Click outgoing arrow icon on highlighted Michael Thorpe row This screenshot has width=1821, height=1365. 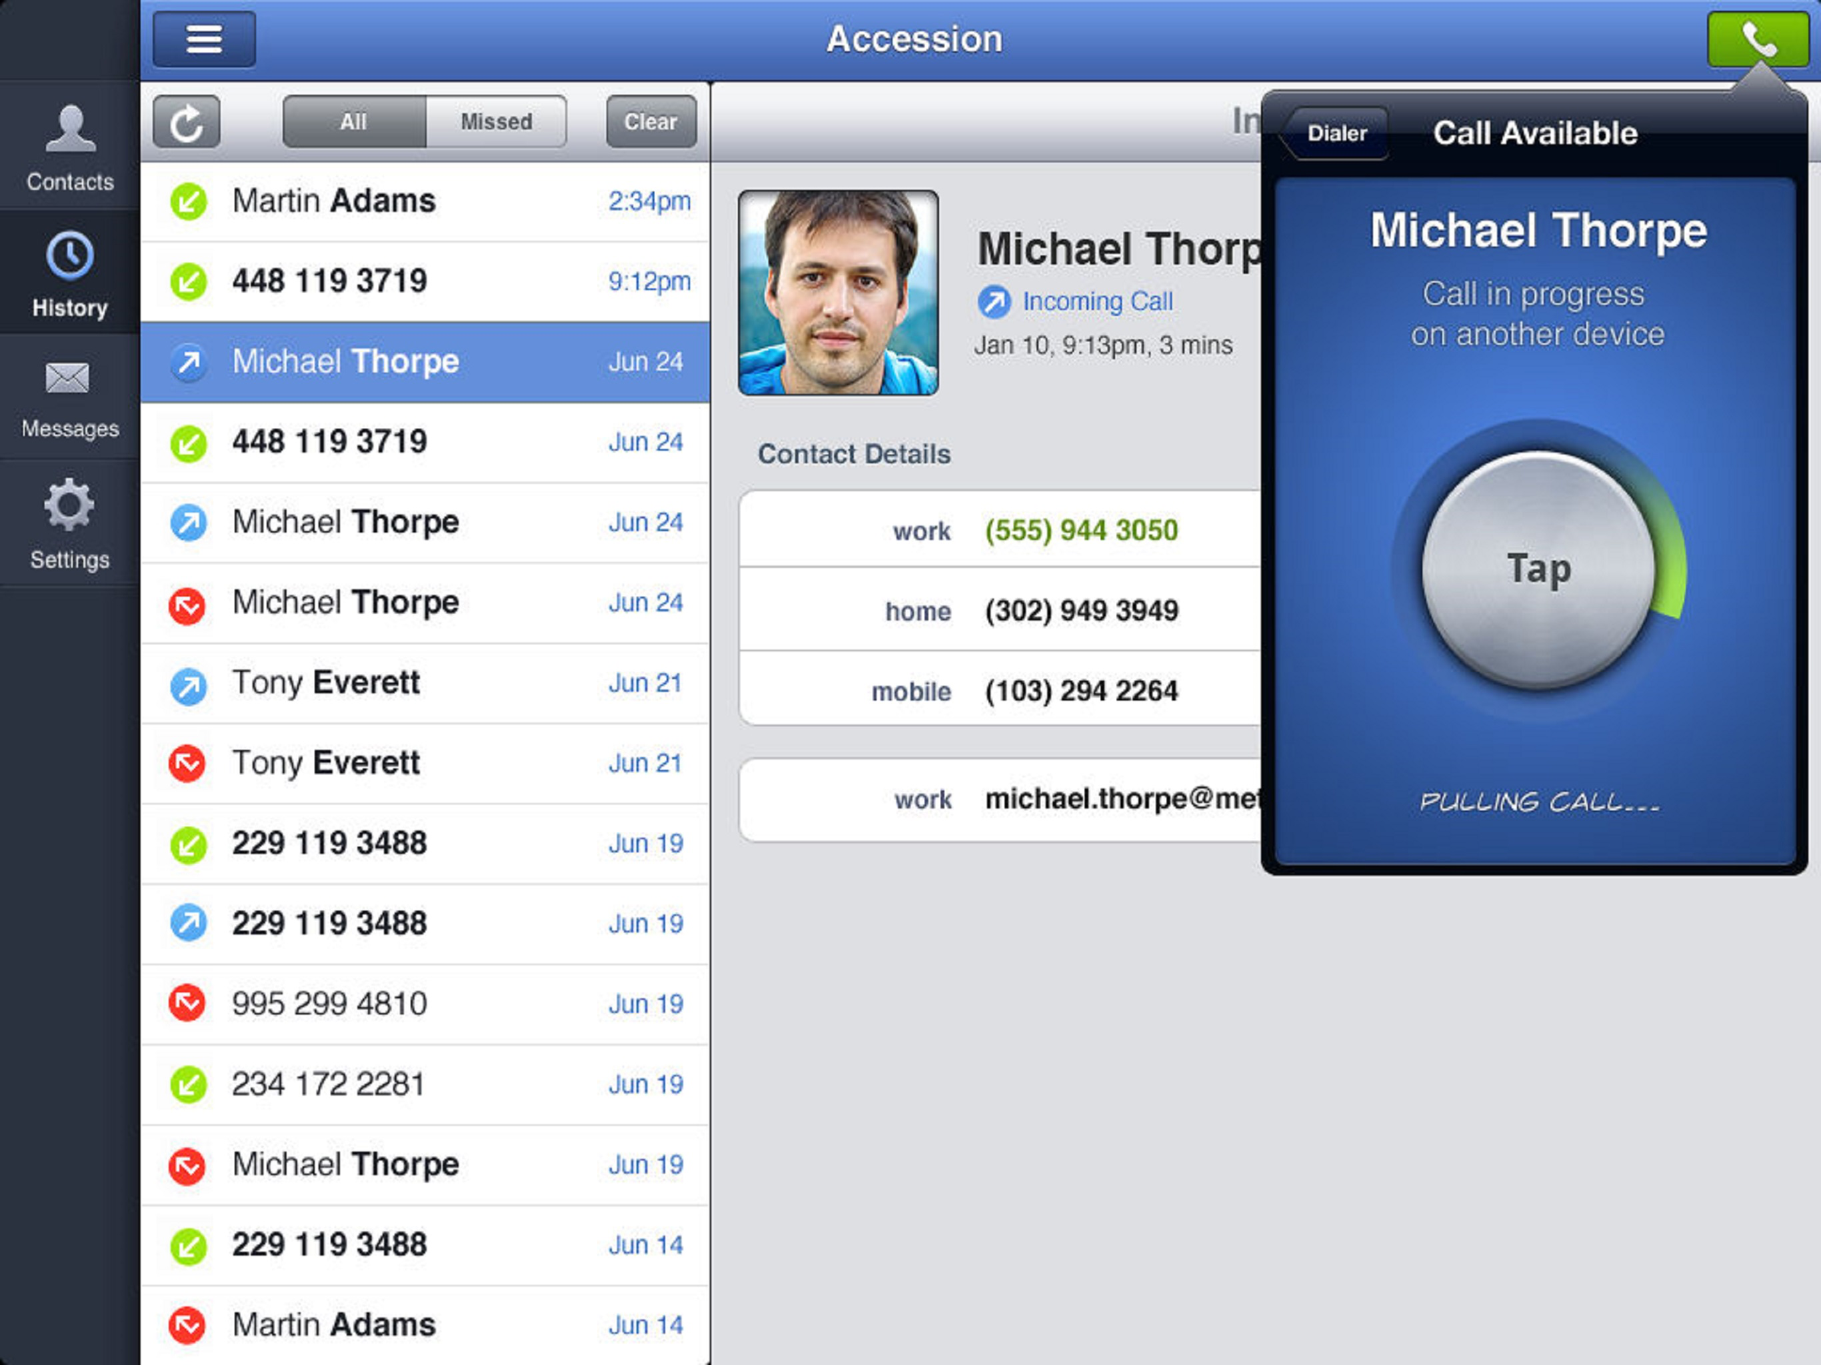[189, 362]
